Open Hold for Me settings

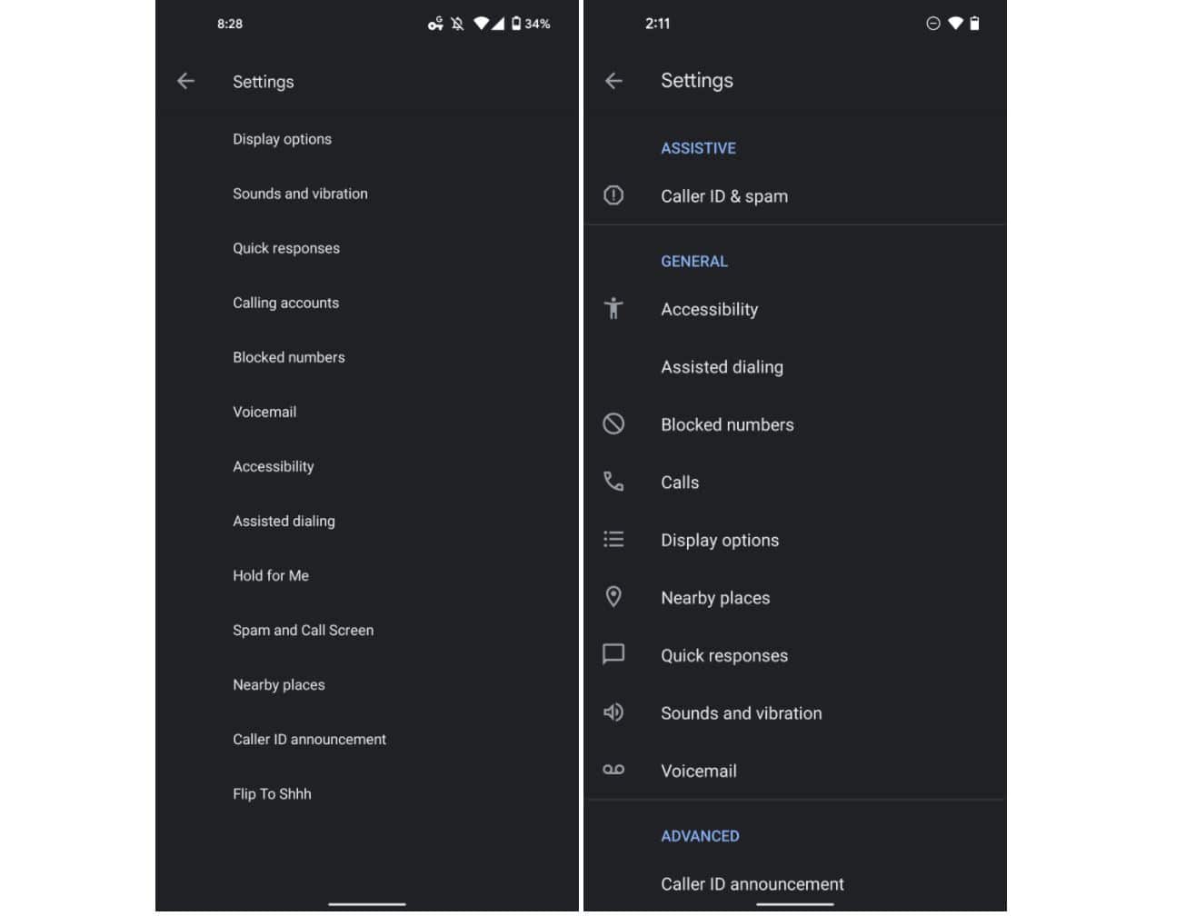[271, 575]
